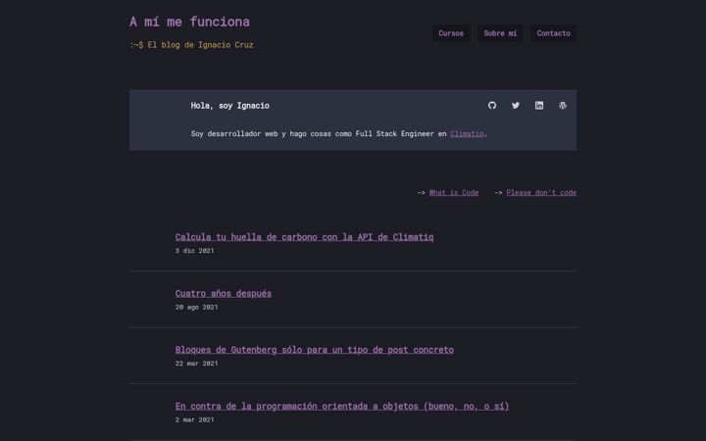Click the tagline El blog de Ignacio Cruz

(191, 45)
